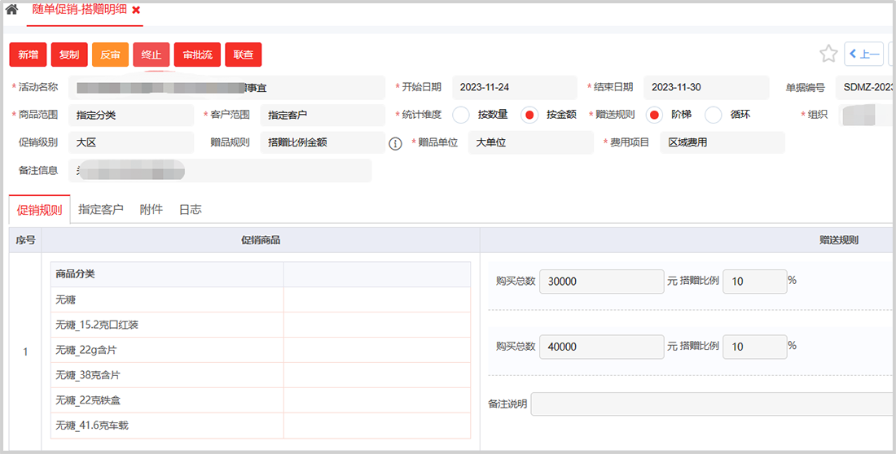Click the 审批流 button
This screenshot has height=454, width=896.
click(197, 55)
